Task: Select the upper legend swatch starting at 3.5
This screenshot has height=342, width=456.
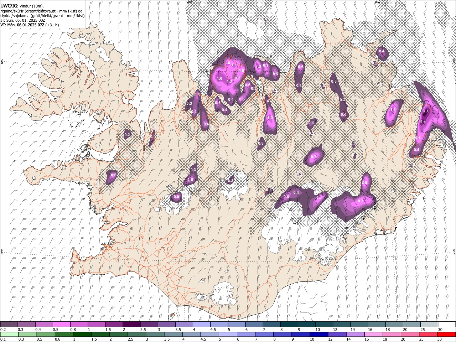Action: click(x=184, y=325)
